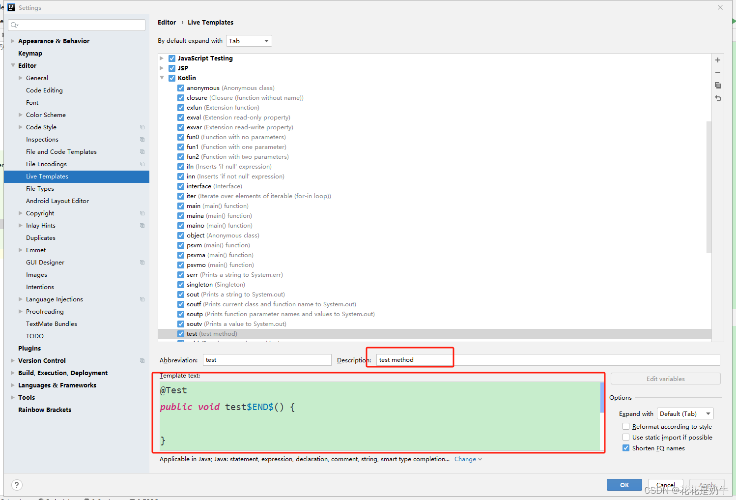The image size is (736, 500).
Task: Click the Abbreviation input field
Action: [267, 360]
